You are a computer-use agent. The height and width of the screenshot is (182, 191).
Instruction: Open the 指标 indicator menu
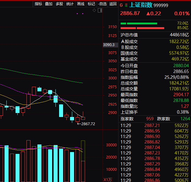point(38,4)
